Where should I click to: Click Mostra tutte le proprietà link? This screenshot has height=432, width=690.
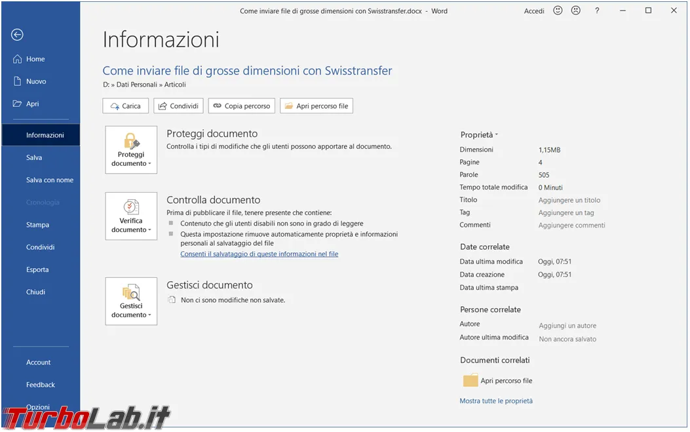click(x=496, y=401)
